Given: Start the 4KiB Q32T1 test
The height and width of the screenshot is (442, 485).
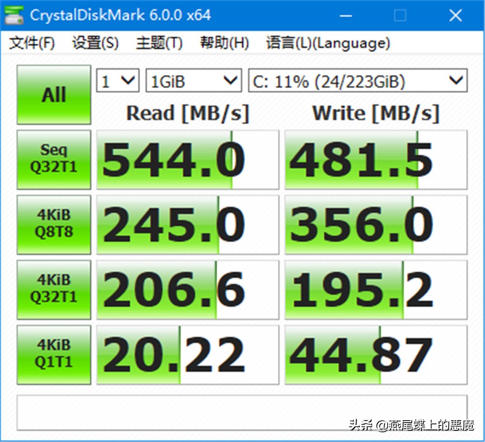Looking at the screenshot, I should click(54, 290).
